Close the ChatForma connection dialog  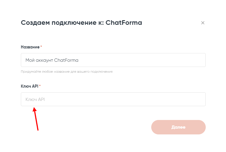pyautogui.click(x=203, y=23)
